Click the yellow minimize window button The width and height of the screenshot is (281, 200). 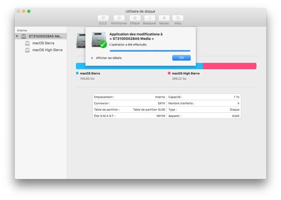pos(24,11)
